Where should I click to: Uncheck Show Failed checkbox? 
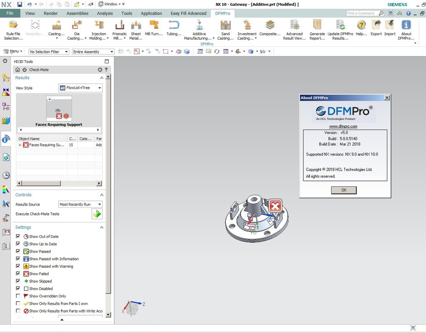18,274
